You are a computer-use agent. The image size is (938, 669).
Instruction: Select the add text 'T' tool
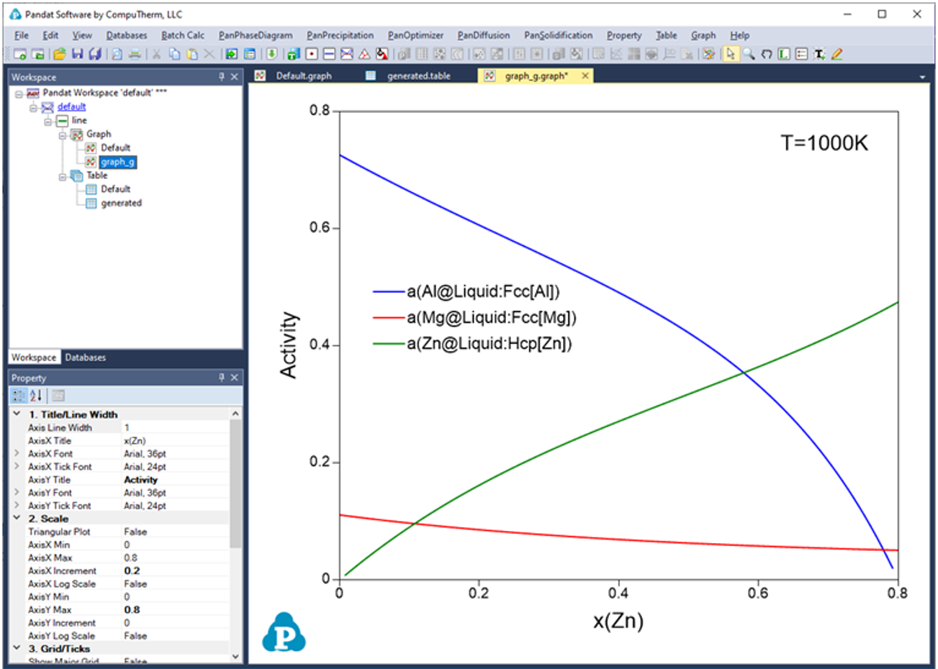coord(819,54)
